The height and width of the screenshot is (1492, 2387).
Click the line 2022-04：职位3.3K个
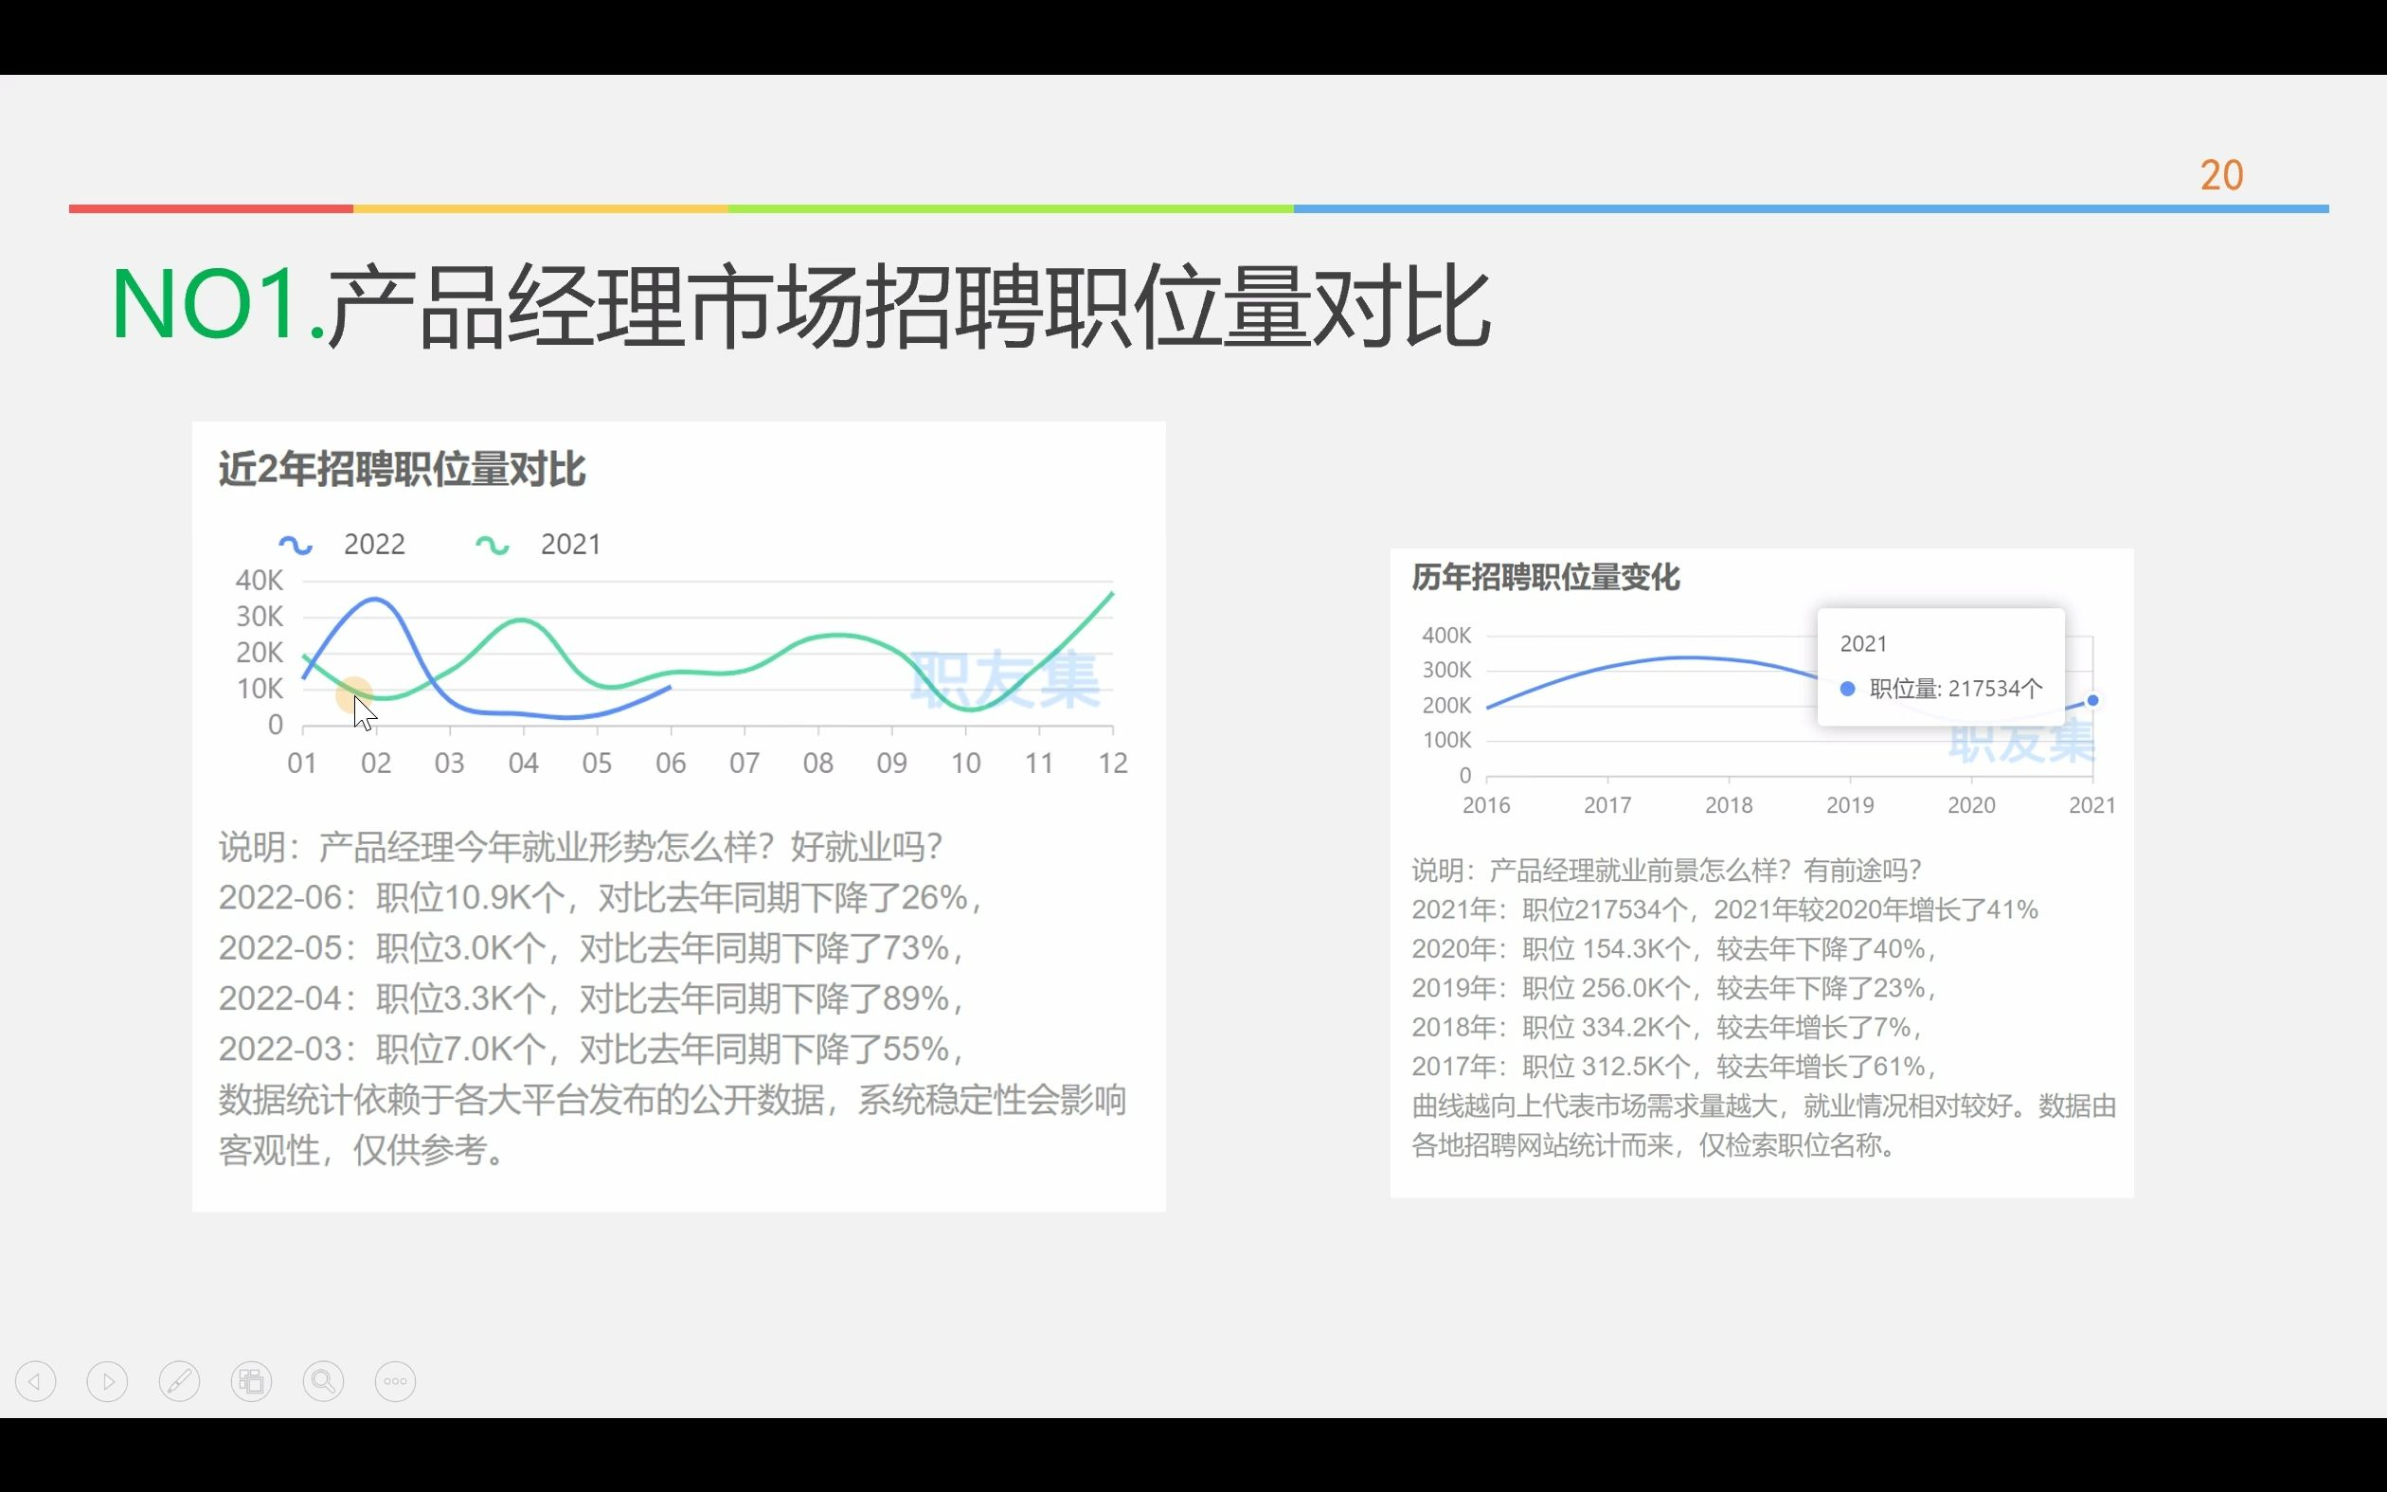pyautogui.click(x=593, y=998)
